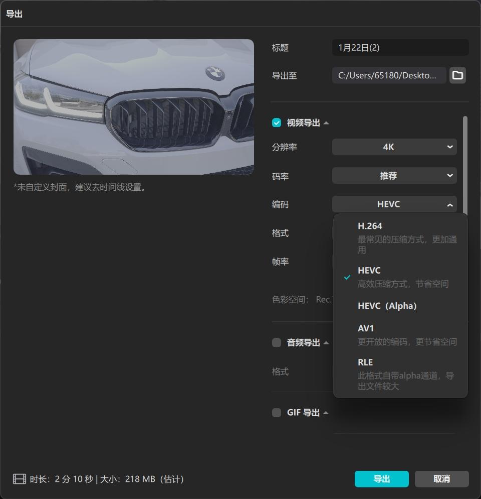The height and width of the screenshot is (499, 481).
Task: Choose the RLE encoding with alpha channel
Action: click(365, 362)
